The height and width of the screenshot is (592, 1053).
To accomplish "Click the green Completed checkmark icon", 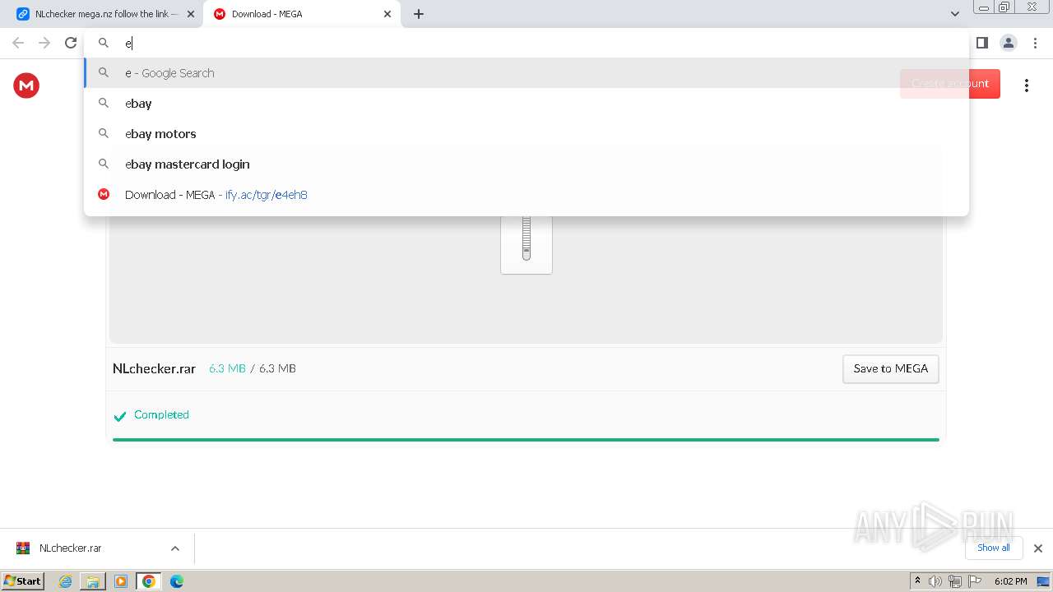I will click(x=120, y=416).
